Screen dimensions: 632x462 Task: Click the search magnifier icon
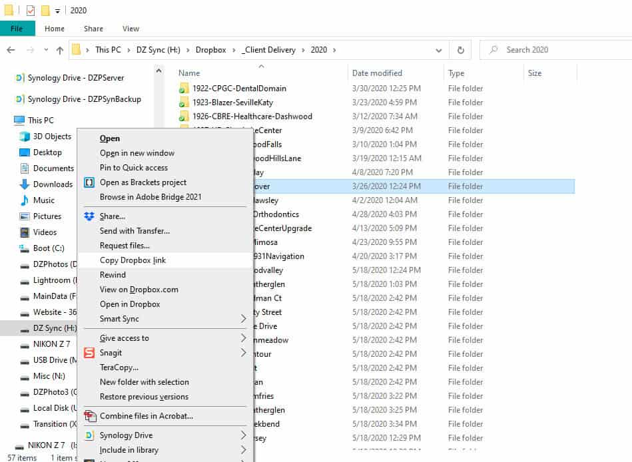(493, 50)
